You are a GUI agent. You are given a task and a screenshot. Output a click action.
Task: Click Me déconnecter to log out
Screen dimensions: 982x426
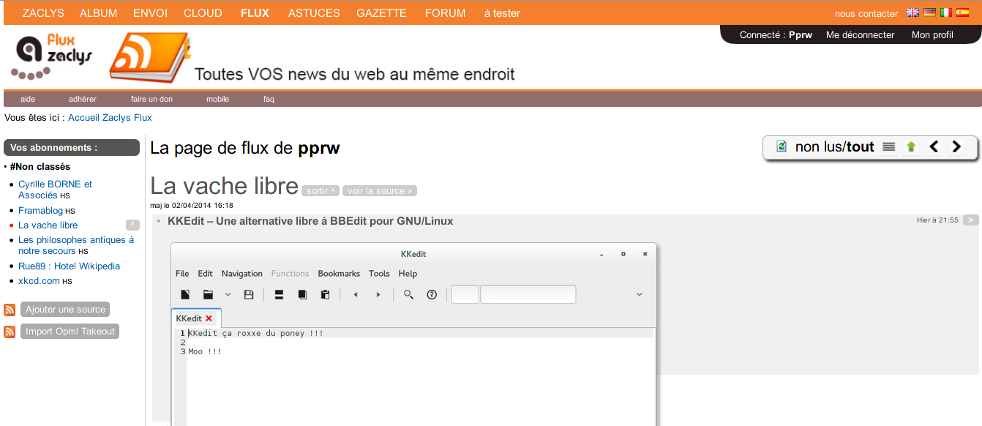860,35
